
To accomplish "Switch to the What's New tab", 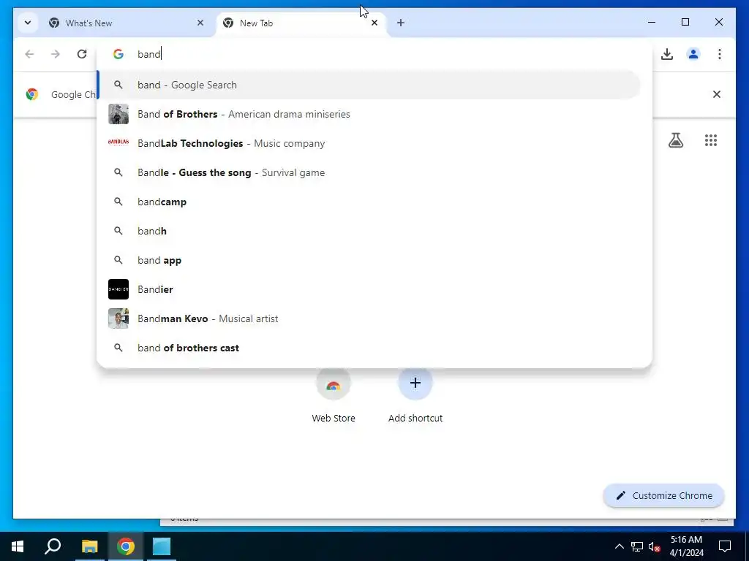I will [127, 23].
